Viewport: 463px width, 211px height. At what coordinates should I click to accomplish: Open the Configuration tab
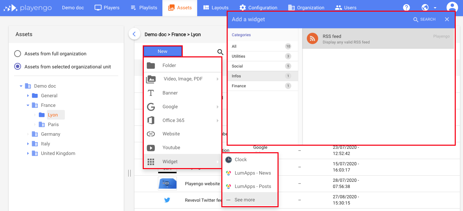[x=258, y=8]
